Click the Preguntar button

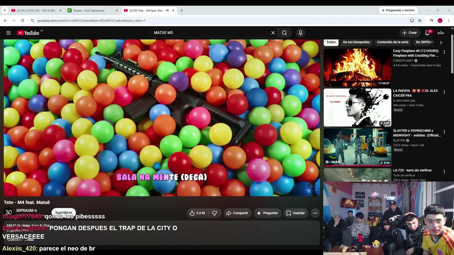coord(267,213)
